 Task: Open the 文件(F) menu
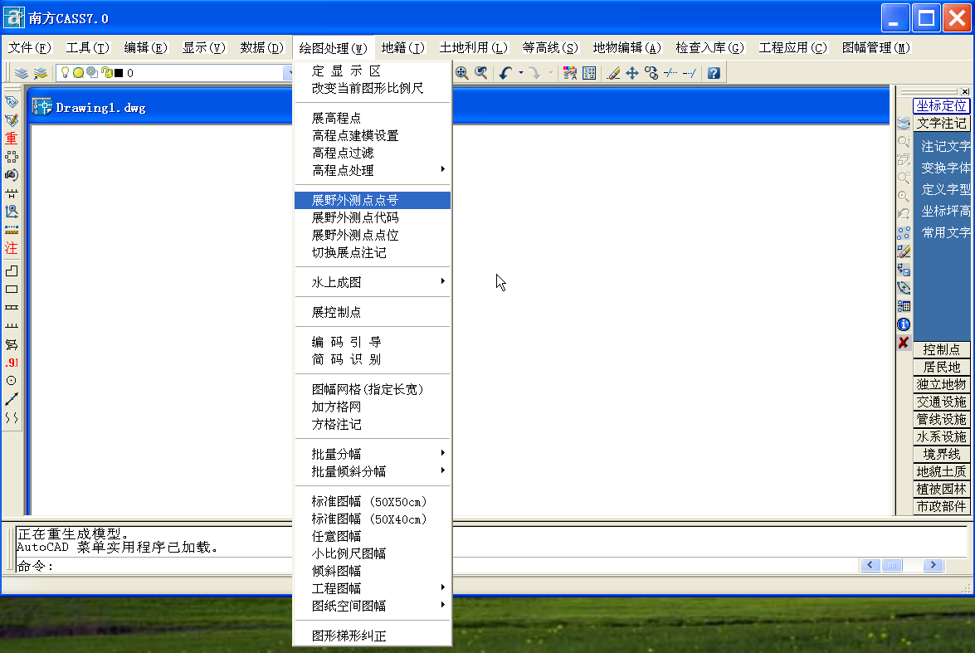coord(29,48)
